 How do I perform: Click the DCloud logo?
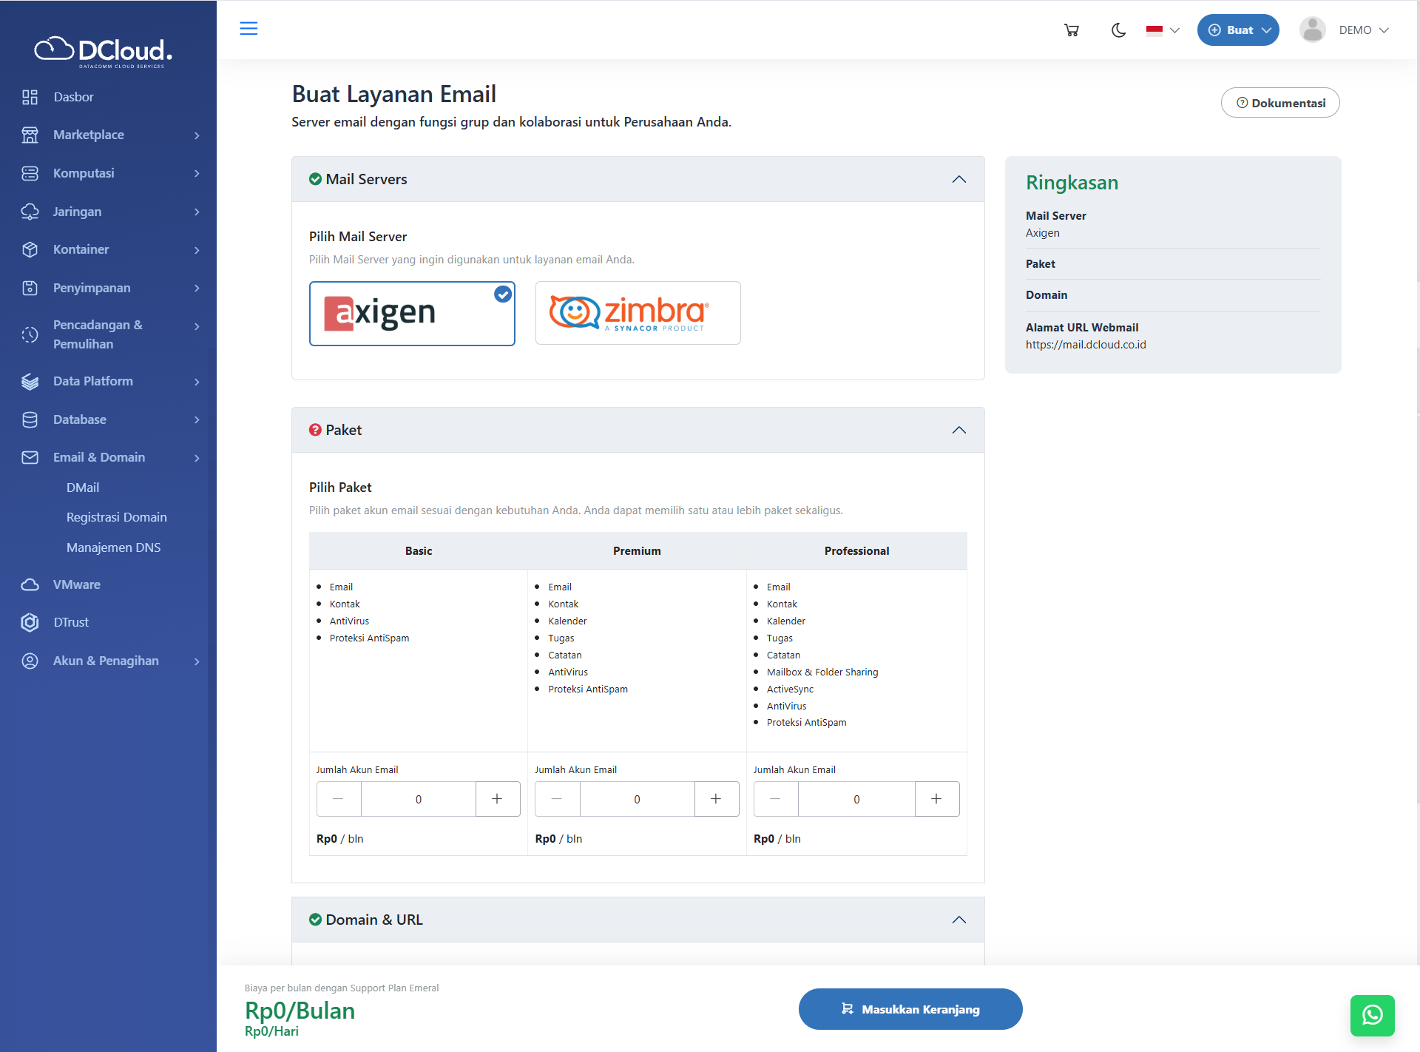[x=104, y=51]
